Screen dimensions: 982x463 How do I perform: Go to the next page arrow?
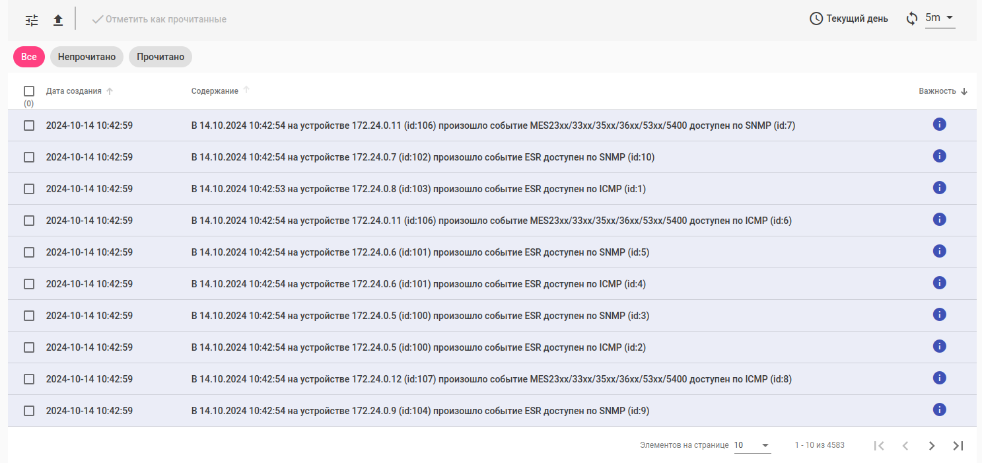tap(931, 446)
